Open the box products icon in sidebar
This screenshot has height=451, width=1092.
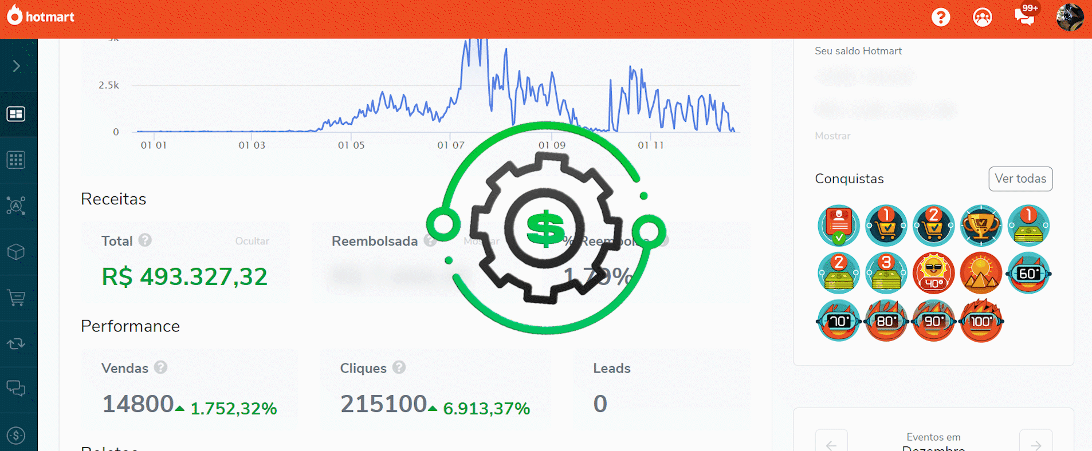pyautogui.click(x=16, y=252)
